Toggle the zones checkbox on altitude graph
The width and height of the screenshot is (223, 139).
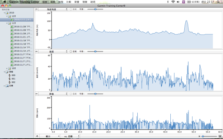coord(71,9)
